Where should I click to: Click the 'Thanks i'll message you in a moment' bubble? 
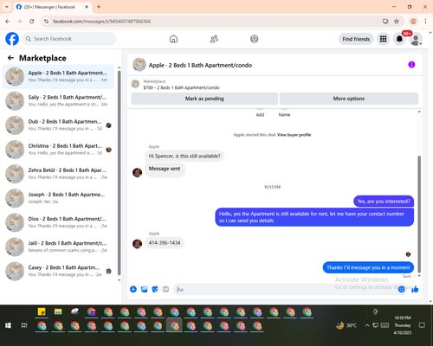pyautogui.click(x=368, y=267)
